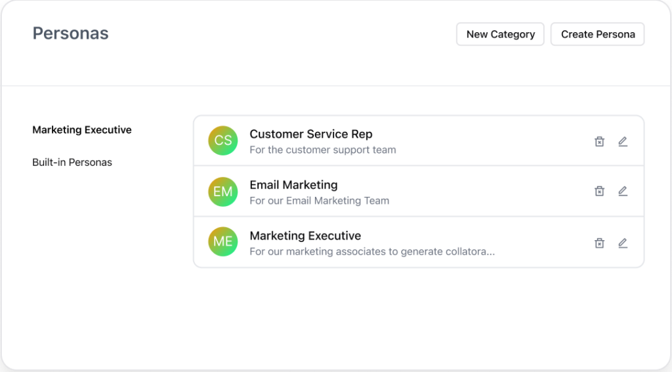The height and width of the screenshot is (372, 672).
Task: Click the CS avatar icon
Action: (x=223, y=140)
